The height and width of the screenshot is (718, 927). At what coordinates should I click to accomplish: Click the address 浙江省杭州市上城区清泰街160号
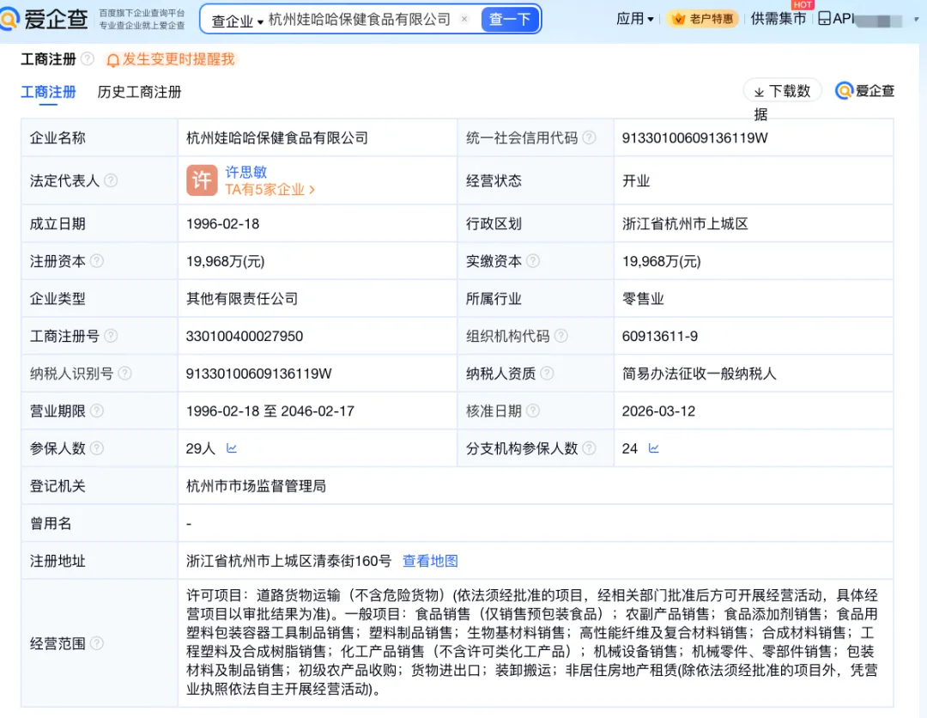(288, 561)
